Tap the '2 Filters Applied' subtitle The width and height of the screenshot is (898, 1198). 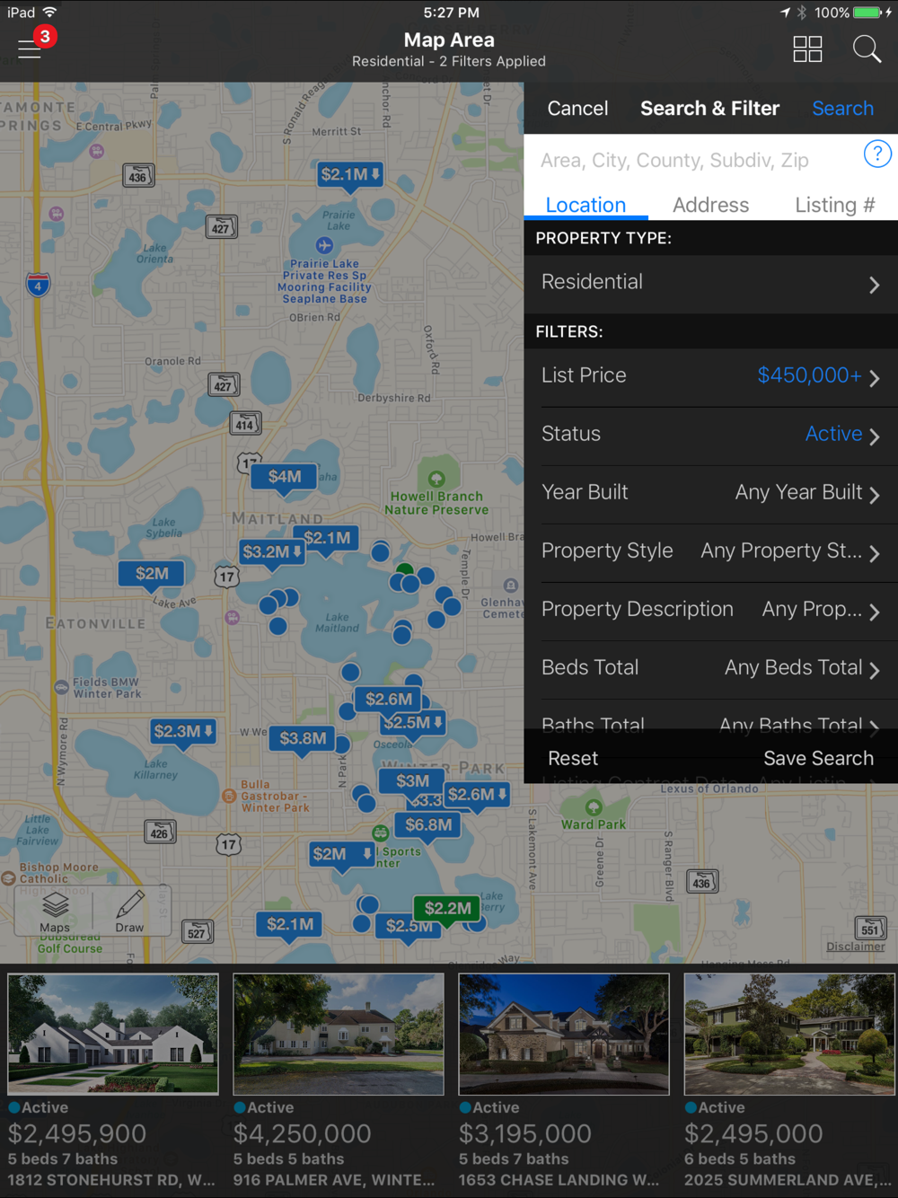tap(492, 61)
